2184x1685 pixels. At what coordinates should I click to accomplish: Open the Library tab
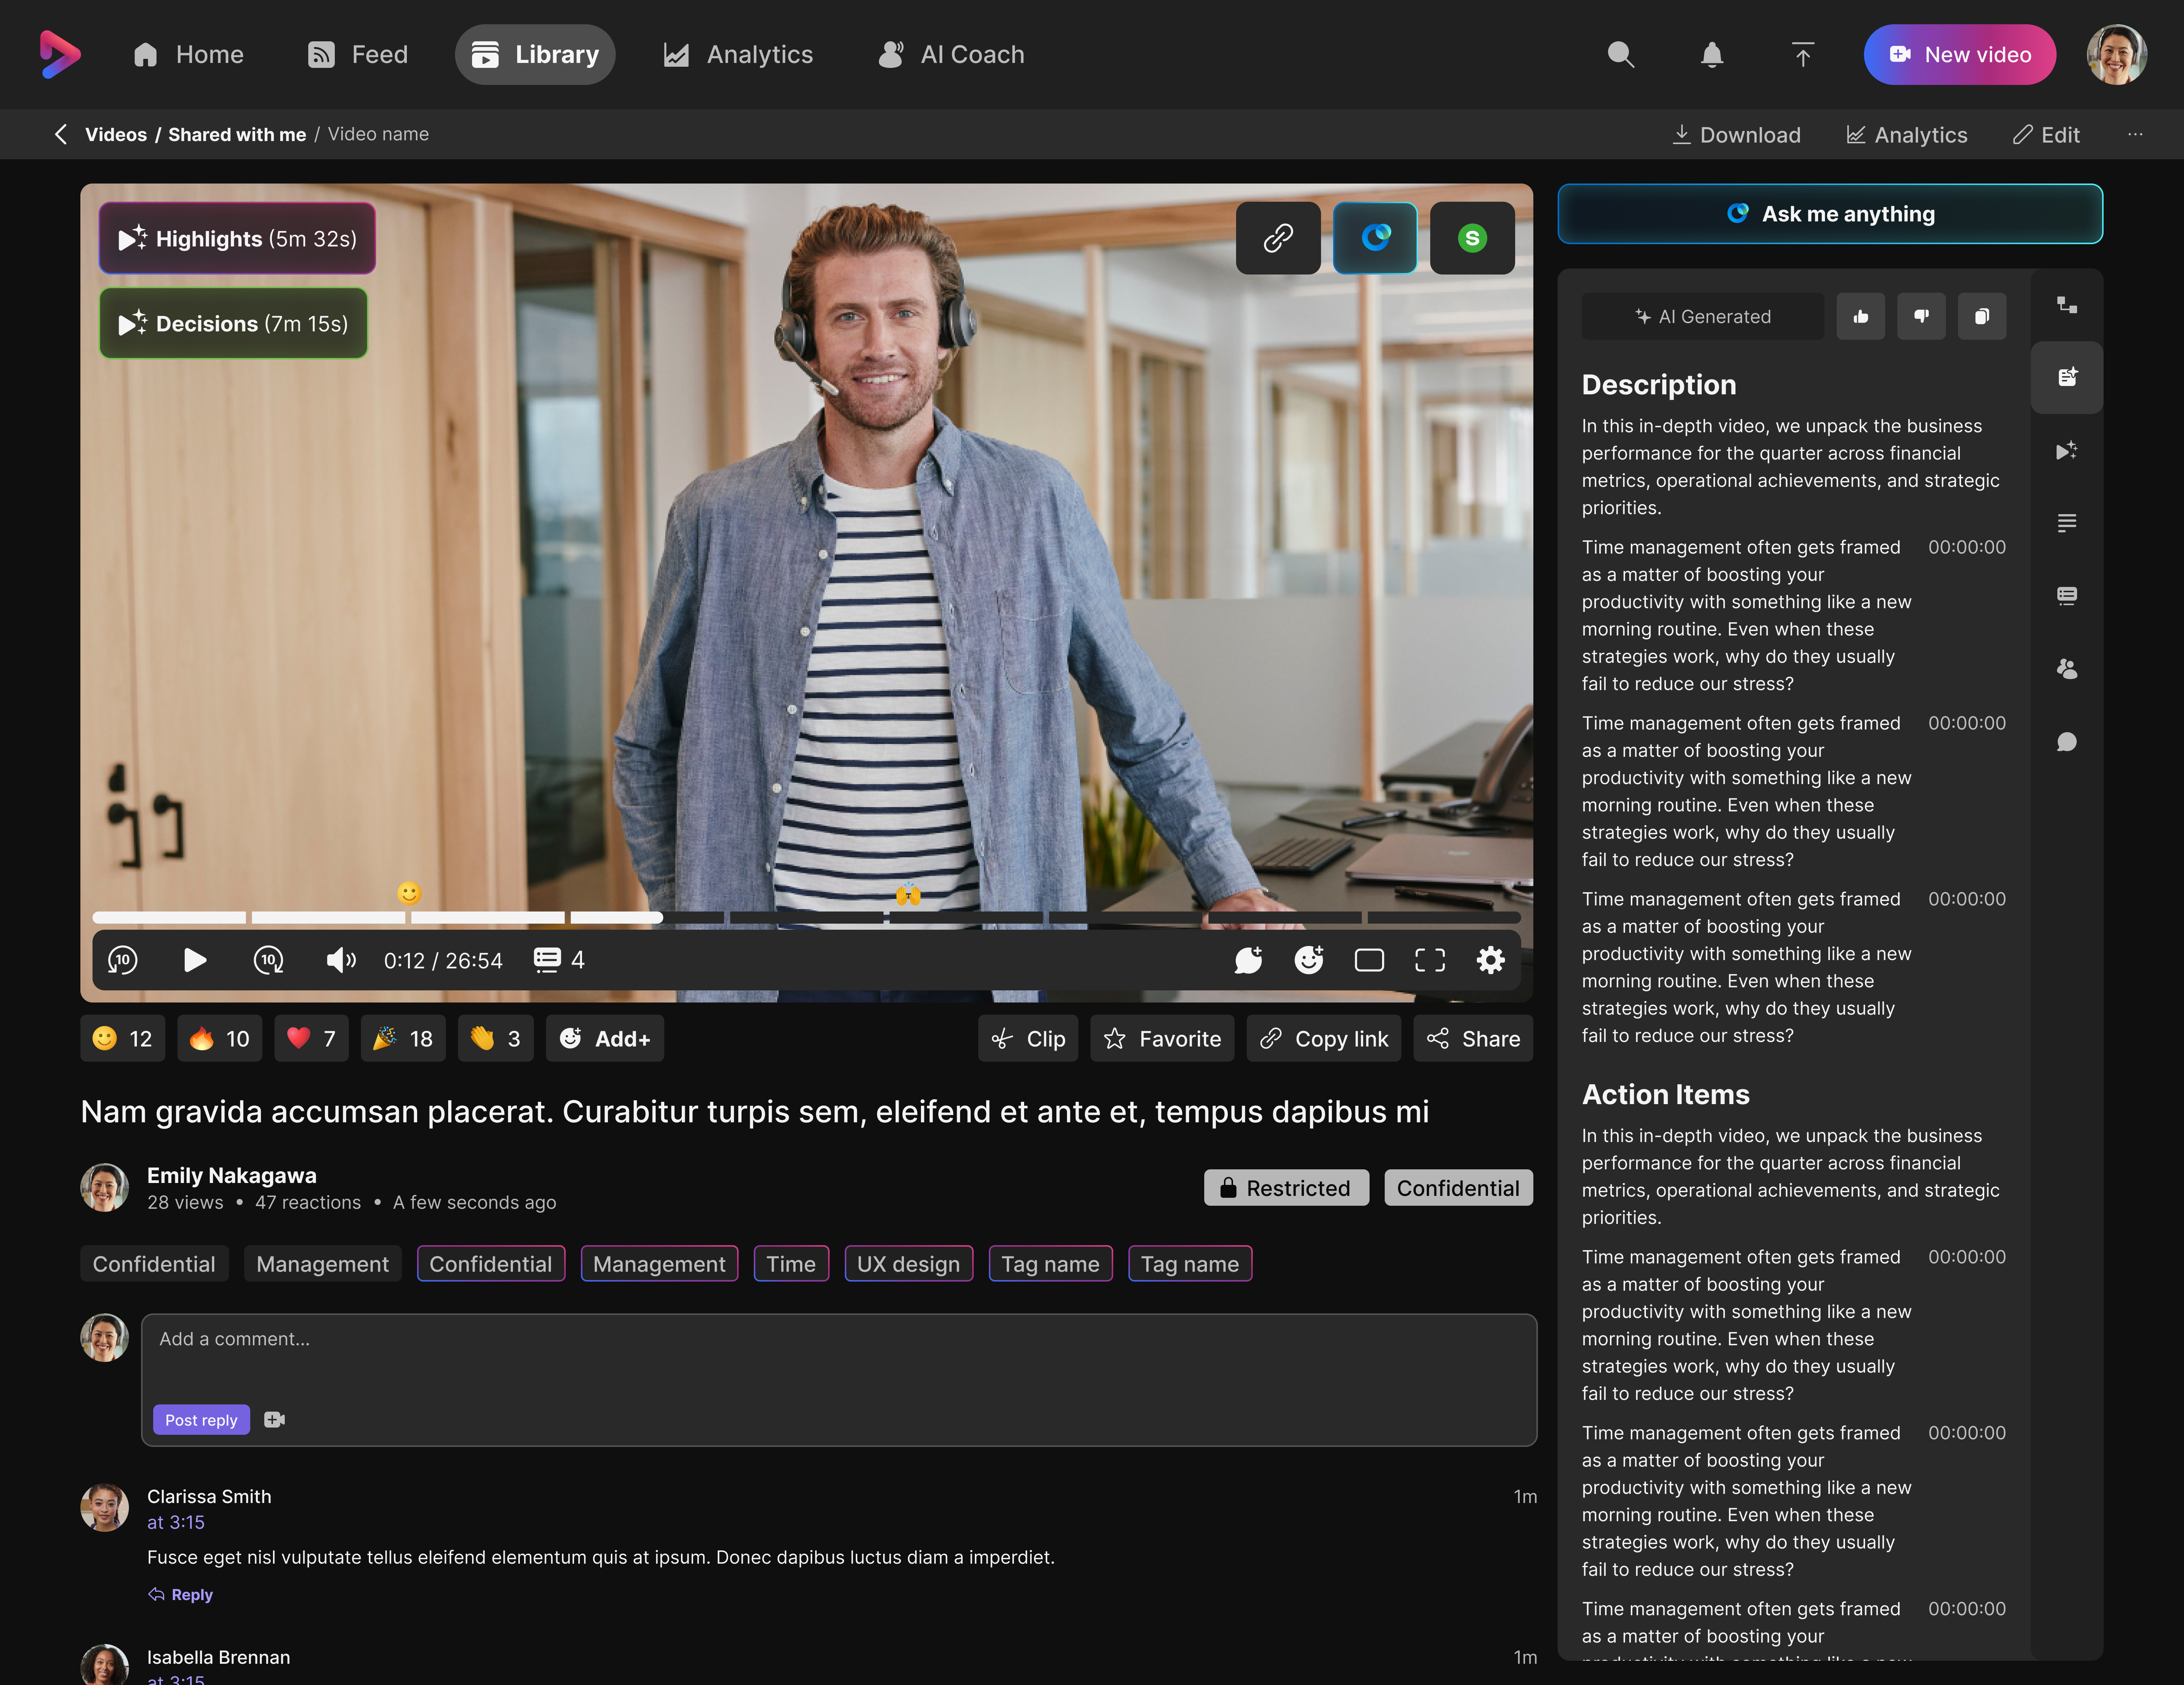point(535,54)
